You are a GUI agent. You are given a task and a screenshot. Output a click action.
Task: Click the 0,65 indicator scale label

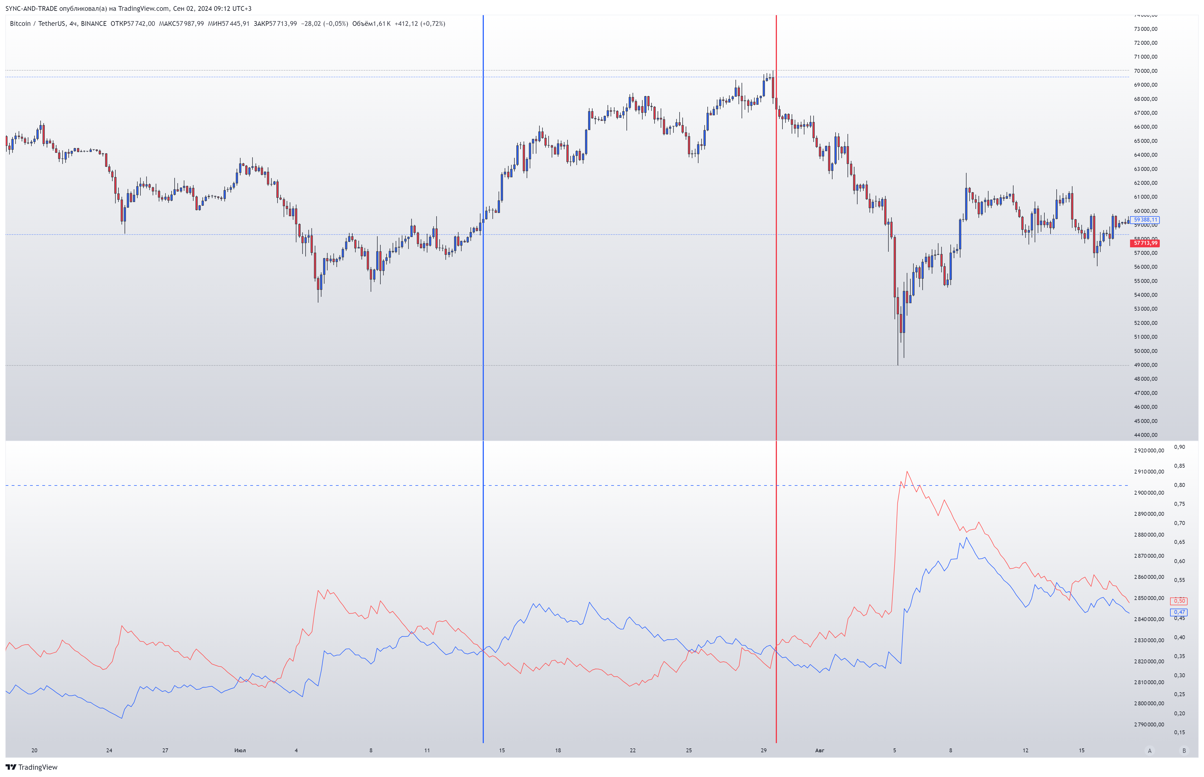pyautogui.click(x=1179, y=542)
